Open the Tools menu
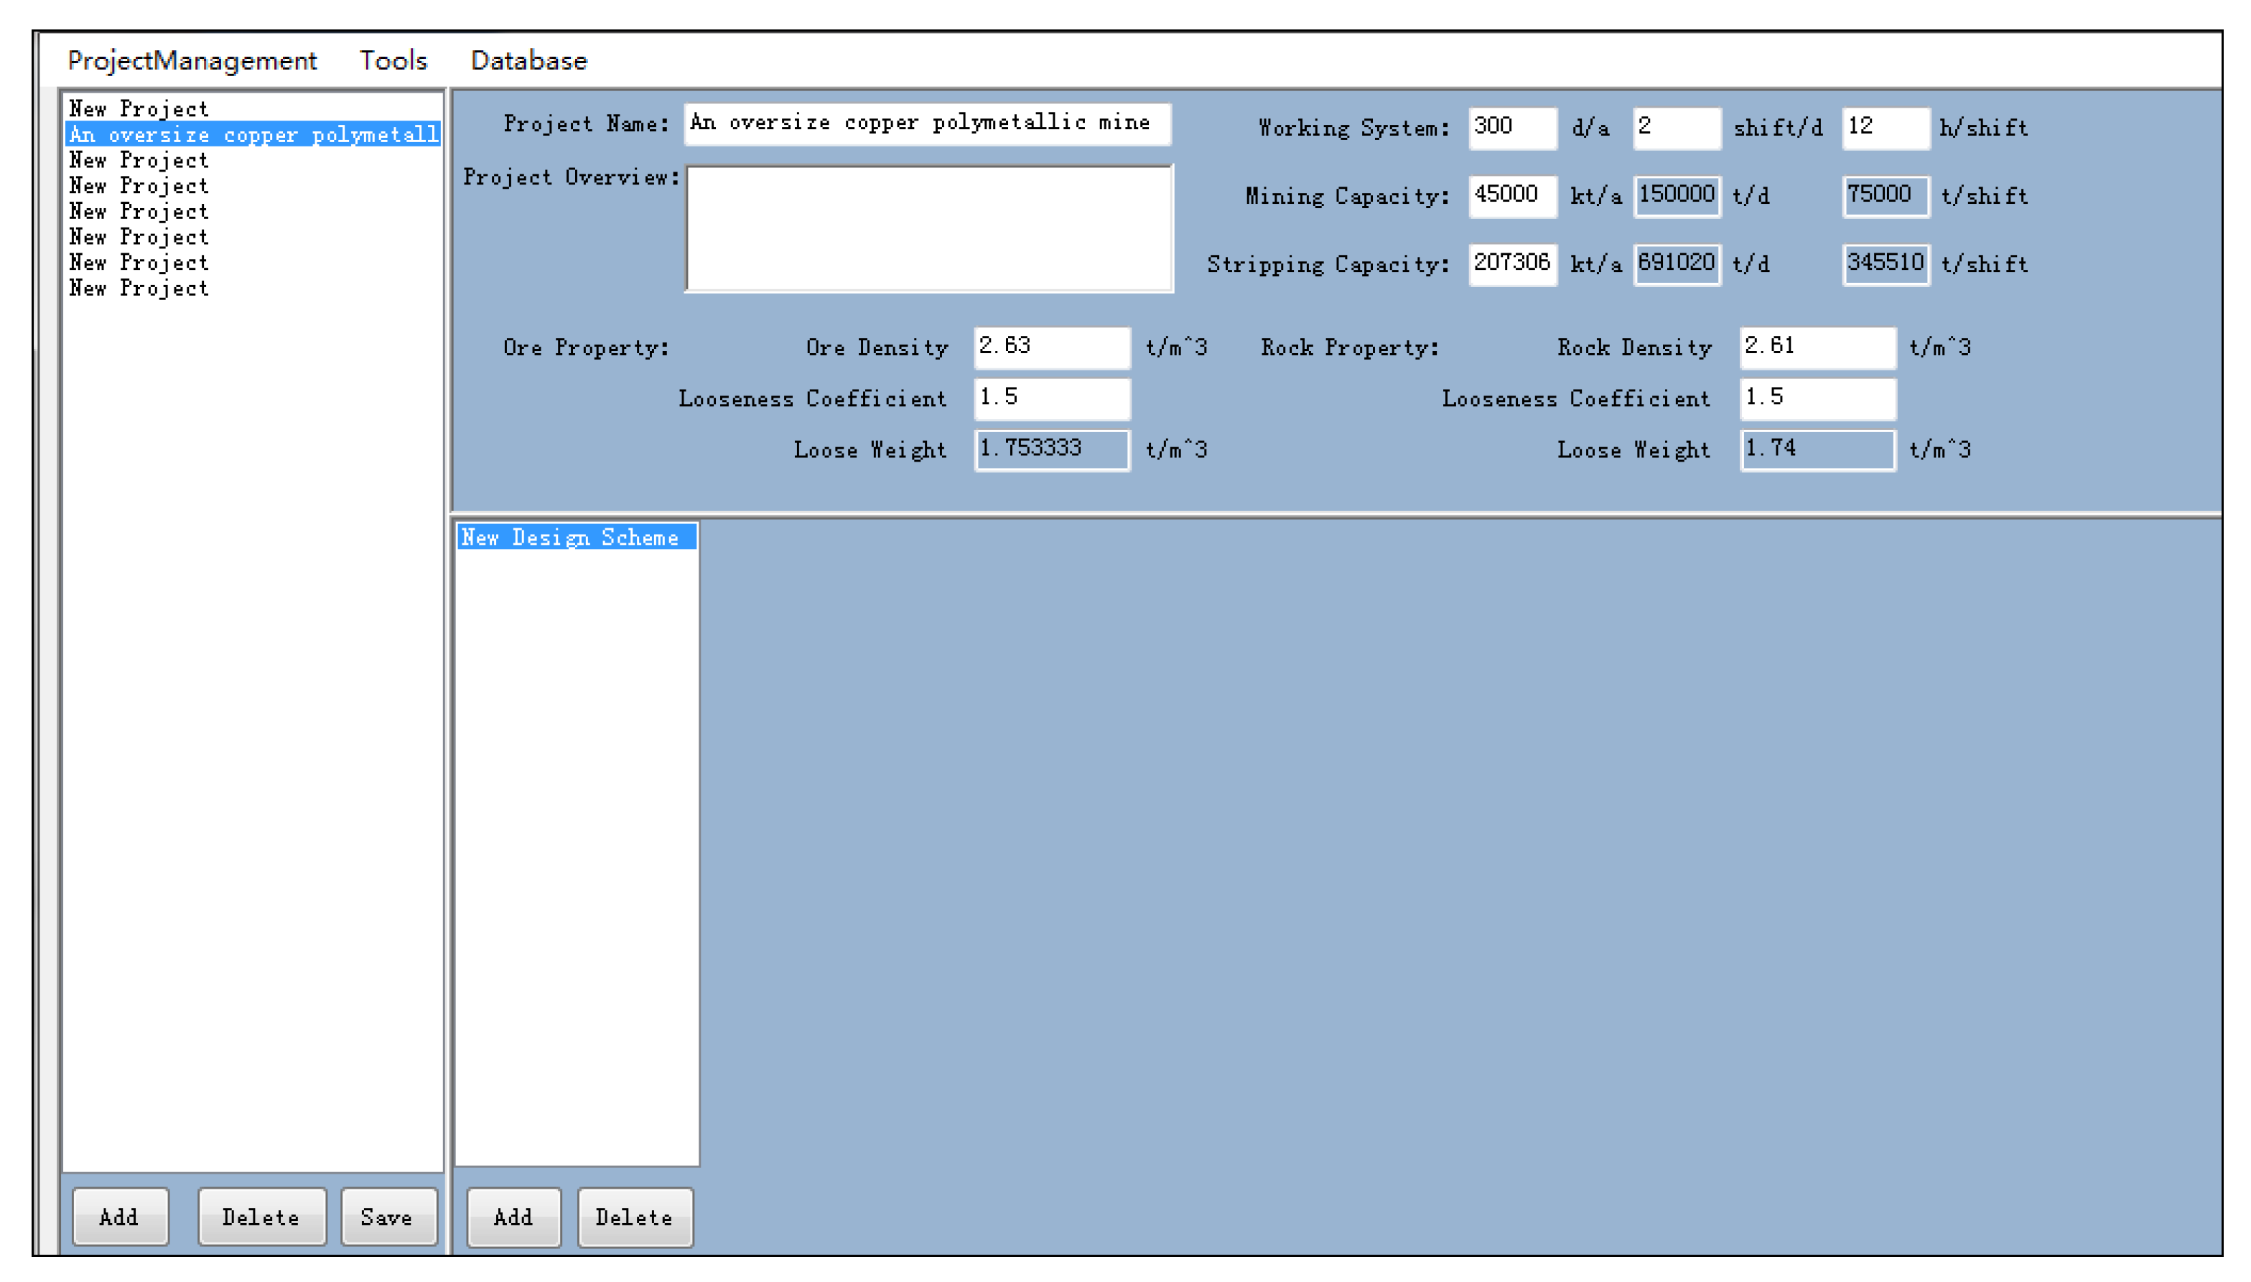The image size is (2251, 1282). pos(393,60)
